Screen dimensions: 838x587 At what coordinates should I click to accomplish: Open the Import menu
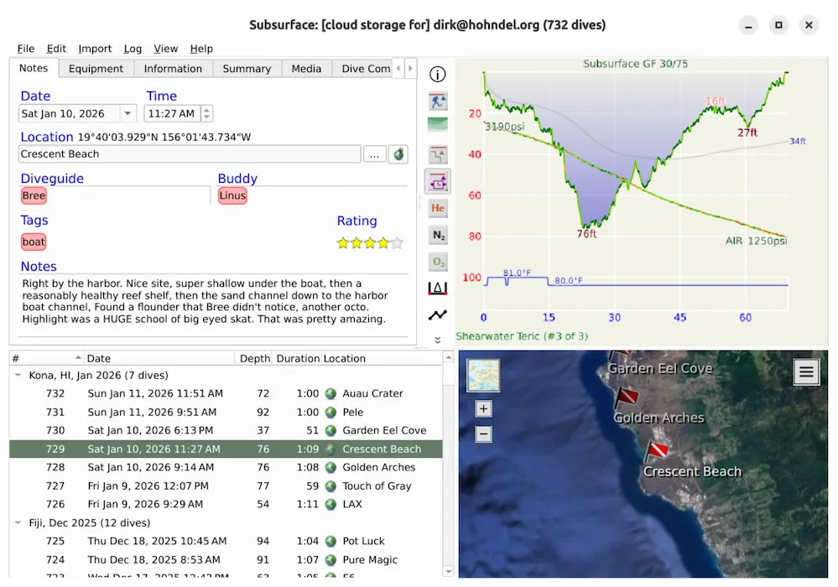[95, 49]
